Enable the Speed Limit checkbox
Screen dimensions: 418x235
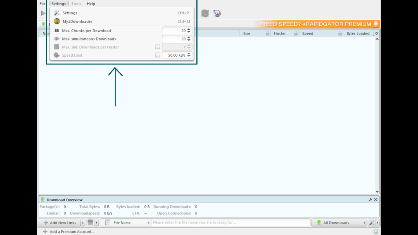pos(158,55)
